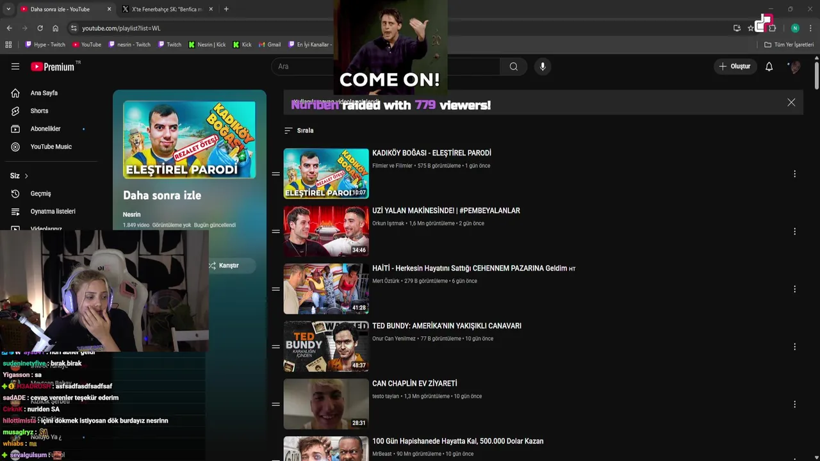Open the Oluştur create menu
This screenshot has height=461, width=820.
pyautogui.click(x=735, y=67)
